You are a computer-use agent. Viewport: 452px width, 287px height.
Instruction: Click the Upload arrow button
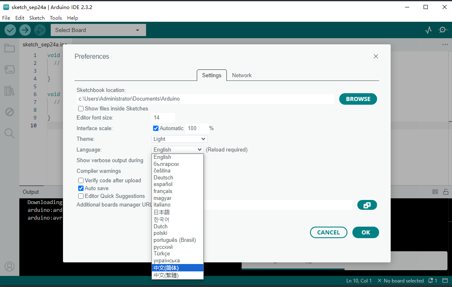(x=25, y=30)
